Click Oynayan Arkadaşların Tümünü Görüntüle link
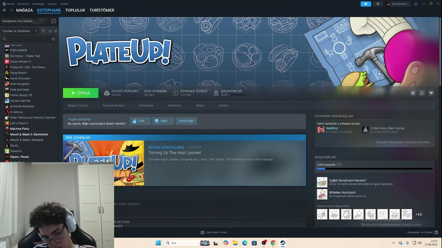Image resolution: width=442 pixels, height=248 pixels. (x=403, y=142)
